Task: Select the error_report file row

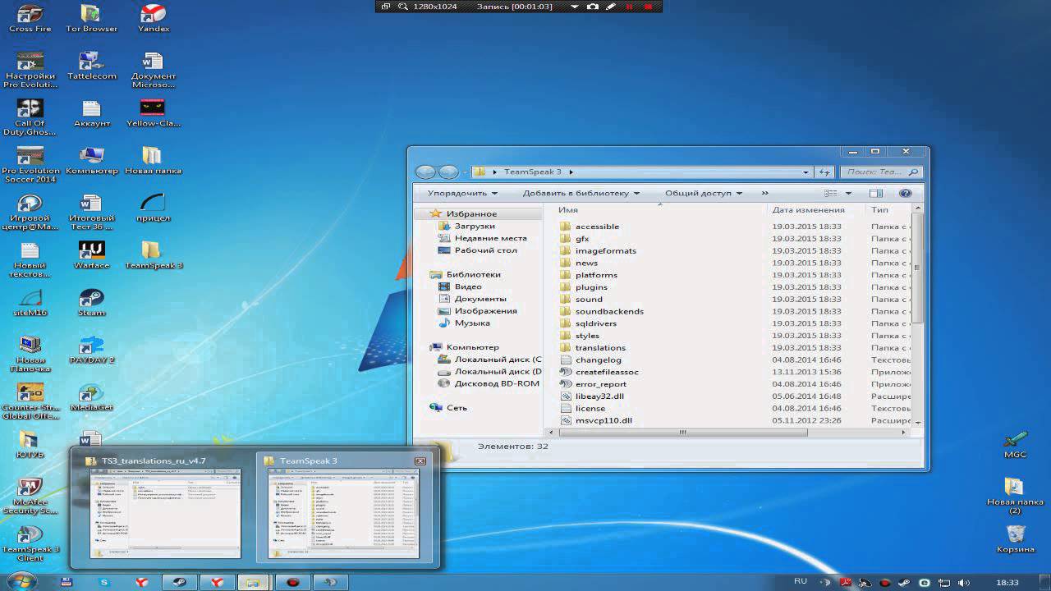Action: click(735, 384)
